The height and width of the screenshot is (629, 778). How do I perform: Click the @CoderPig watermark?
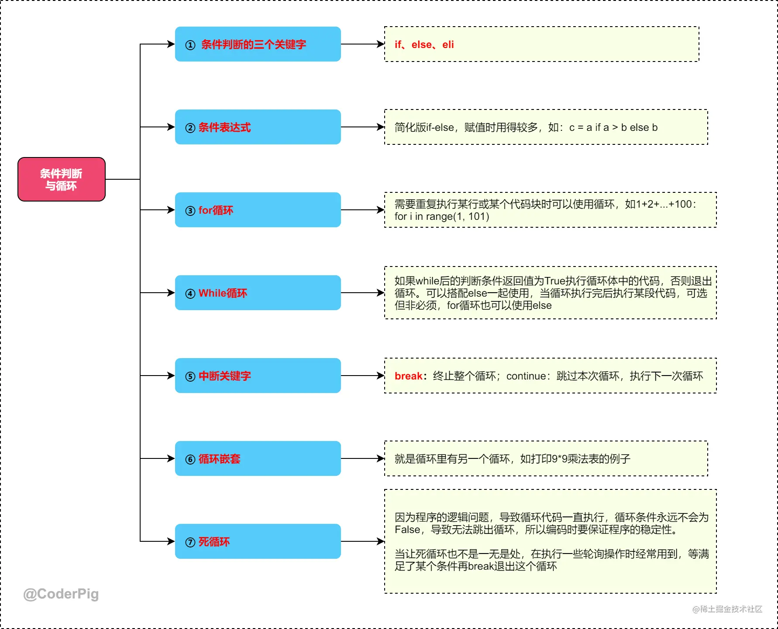point(61,594)
